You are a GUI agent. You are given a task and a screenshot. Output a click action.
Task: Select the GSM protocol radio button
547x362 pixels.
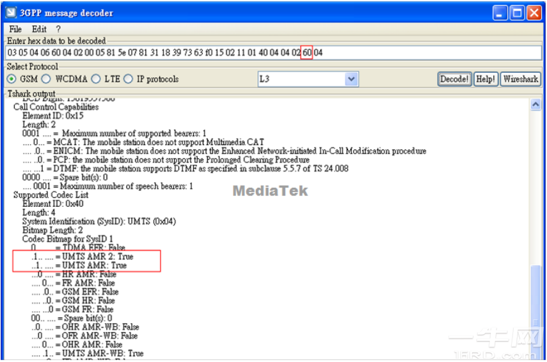[12, 79]
